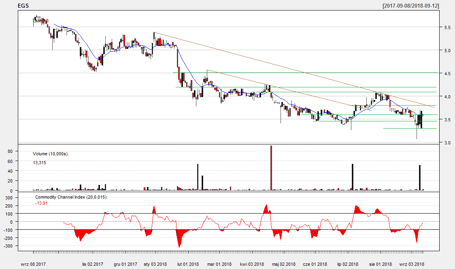Click the wrz 03 2018 date label
The height and width of the screenshot is (269, 455).
point(412,264)
